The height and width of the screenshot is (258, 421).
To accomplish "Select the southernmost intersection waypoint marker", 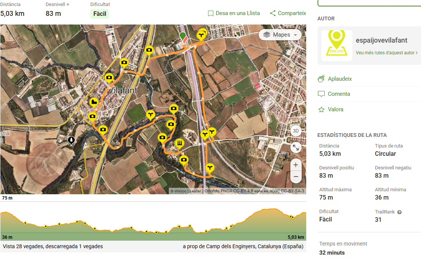I will (x=210, y=168).
